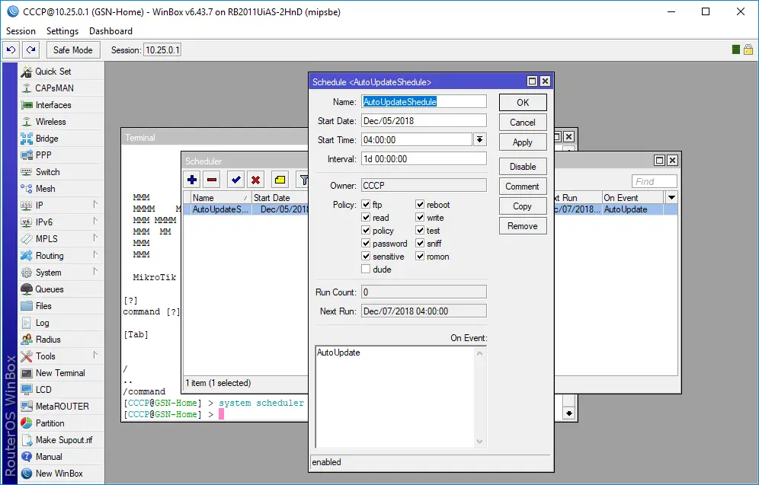
Task: Open Switch in the sidebar
Action: pyautogui.click(x=61, y=172)
